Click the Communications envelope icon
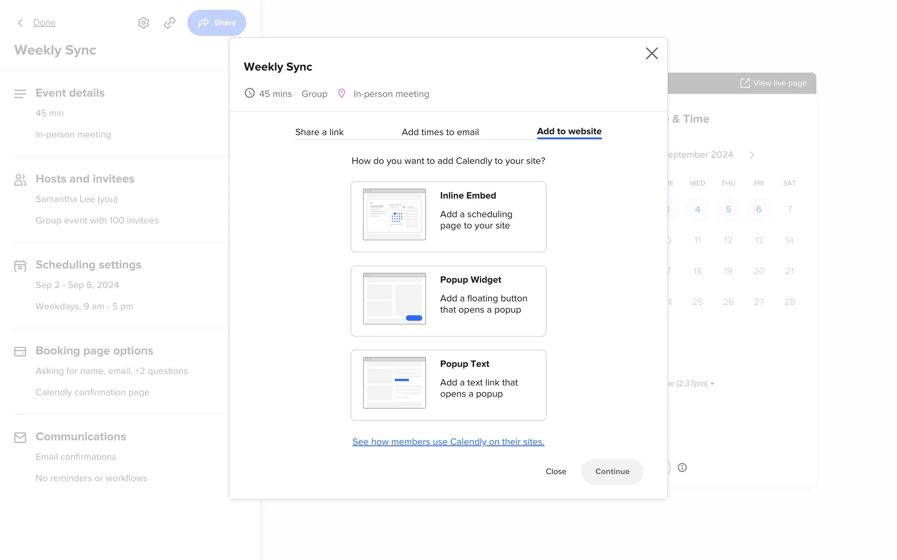The height and width of the screenshot is (560, 897). coord(20,437)
